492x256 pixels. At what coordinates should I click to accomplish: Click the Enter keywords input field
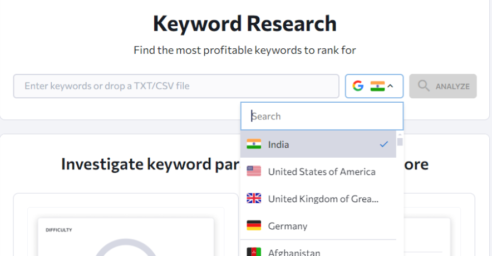point(176,86)
